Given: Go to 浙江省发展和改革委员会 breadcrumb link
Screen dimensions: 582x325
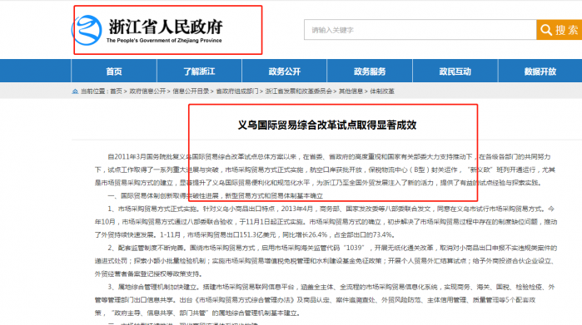Looking at the screenshot, I should pos(298,91).
